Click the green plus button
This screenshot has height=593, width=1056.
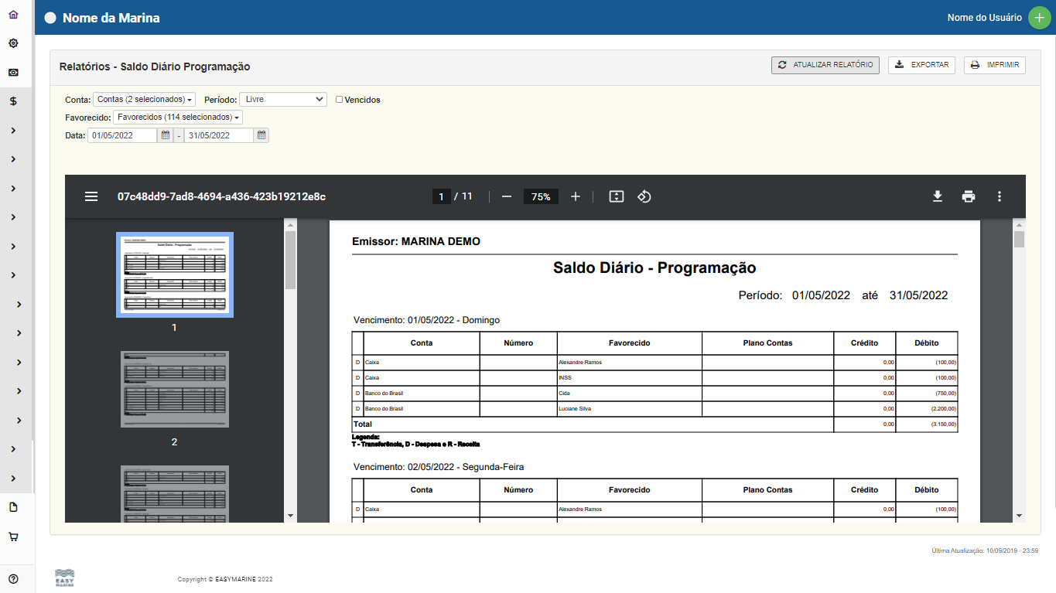pos(1039,18)
